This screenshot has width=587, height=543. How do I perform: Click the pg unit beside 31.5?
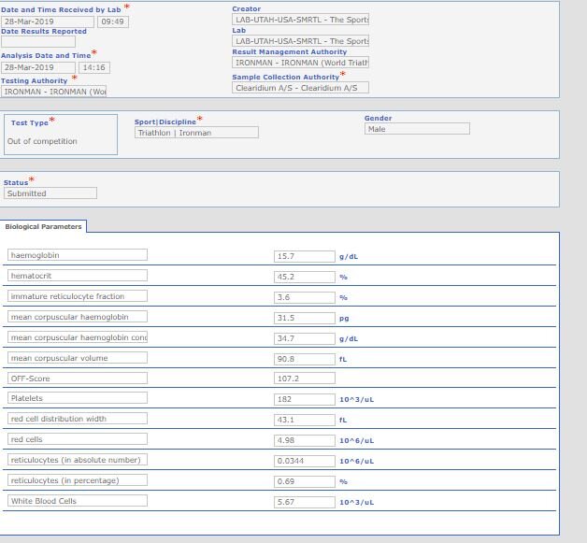[x=344, y=319]
